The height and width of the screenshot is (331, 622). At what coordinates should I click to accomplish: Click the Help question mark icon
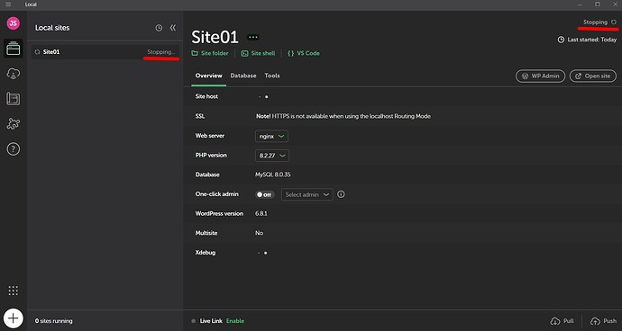[14, 149]
